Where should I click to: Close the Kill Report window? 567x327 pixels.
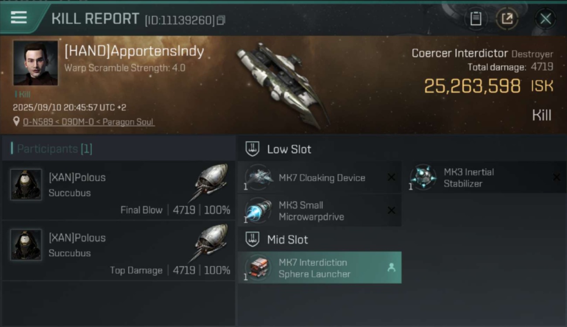pyautogui.click(x=546, y=19)
